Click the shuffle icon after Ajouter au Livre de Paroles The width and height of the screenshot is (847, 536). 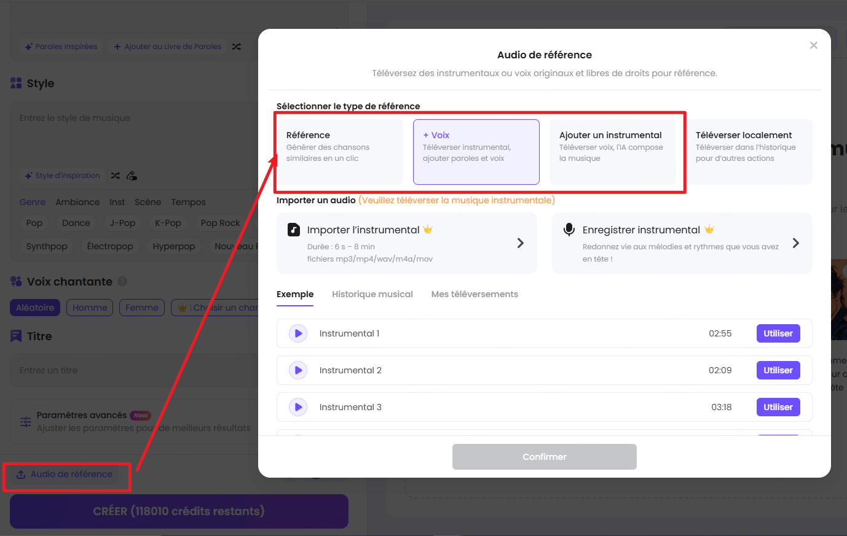(x=237, y=46)
